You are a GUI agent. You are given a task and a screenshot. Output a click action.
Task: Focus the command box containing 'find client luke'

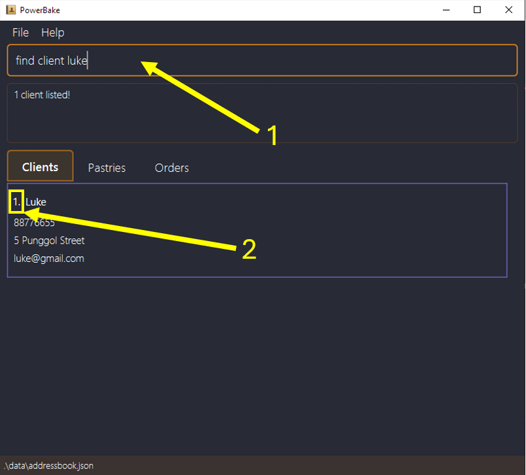(261, 61)
